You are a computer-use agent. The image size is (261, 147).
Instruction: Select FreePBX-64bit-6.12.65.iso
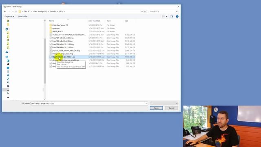click(x=62, y=41)
